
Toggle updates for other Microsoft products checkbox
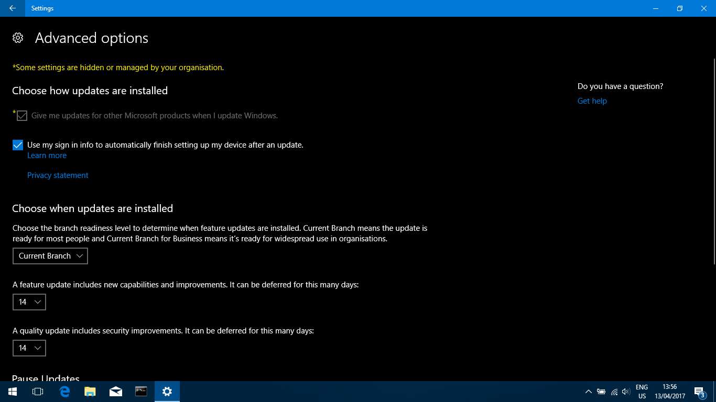pos(22,116)
